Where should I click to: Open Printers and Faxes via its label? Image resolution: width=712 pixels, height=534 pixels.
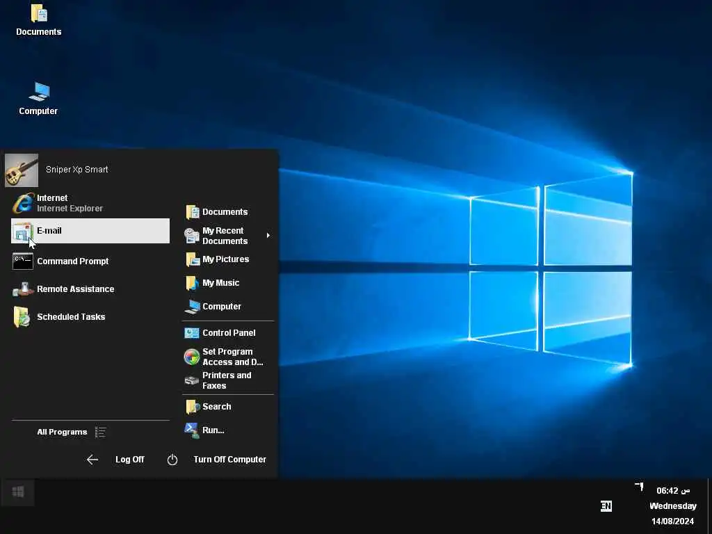pos(227,380)
